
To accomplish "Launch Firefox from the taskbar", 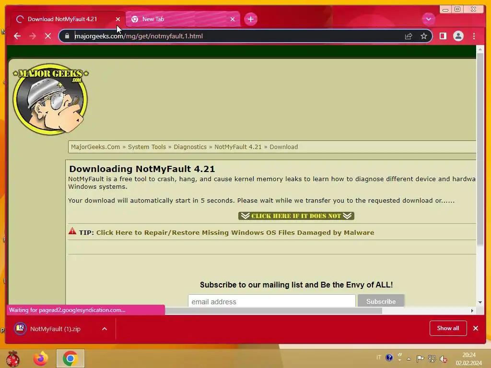I will (41, 358).
